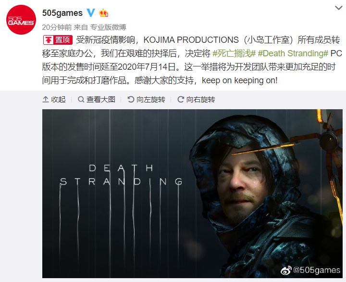The image size is (346, 282).
Task: Click the blue verified V badge
Action: pos(91,13)
